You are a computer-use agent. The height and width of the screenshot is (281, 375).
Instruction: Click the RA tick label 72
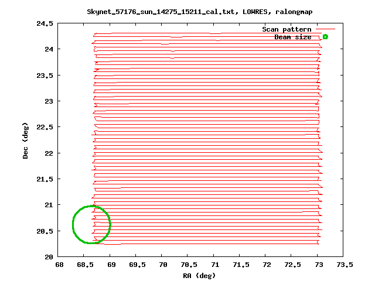[267, 265]
